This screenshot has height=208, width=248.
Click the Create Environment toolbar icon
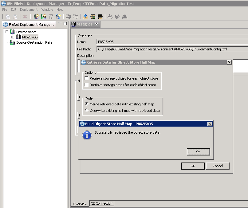[x=37, y=17]
